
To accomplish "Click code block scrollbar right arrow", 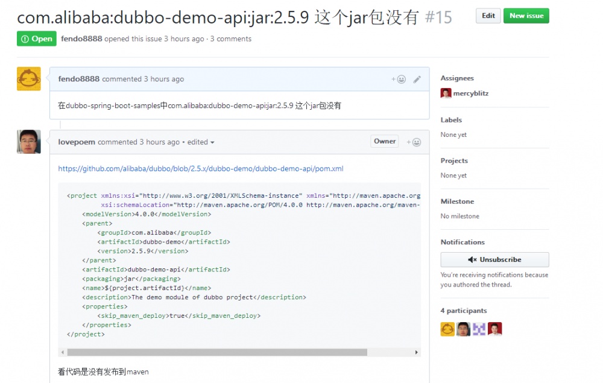I will click(417, 352).
